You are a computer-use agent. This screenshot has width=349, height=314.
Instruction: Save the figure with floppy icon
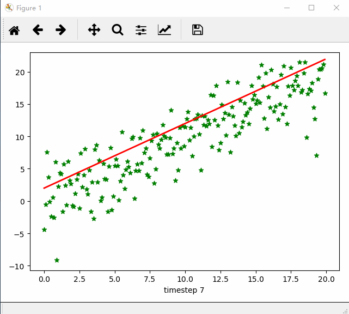[x=198, y=30]
